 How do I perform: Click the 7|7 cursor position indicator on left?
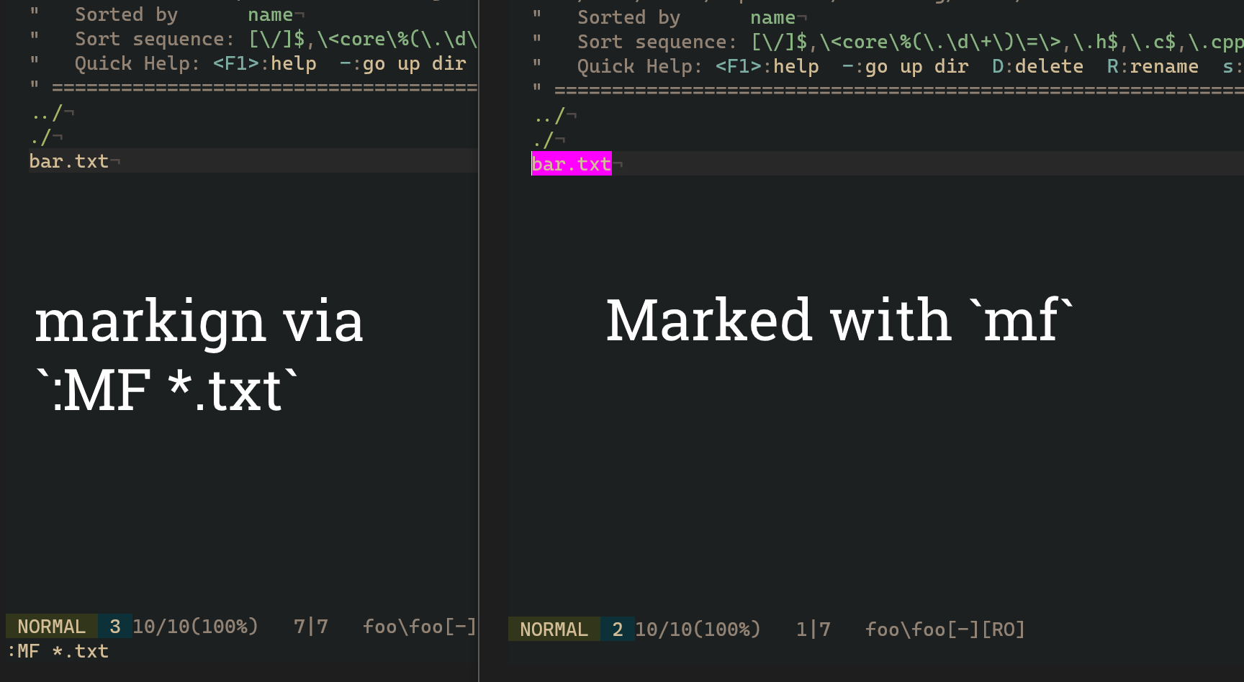coord(310,626)
